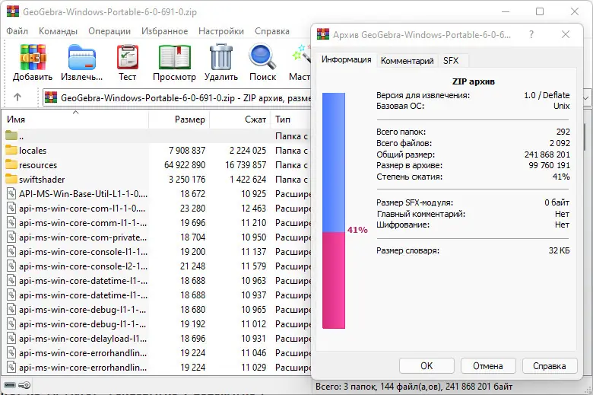
Task: Switch to the Информация tab
Action: click(x=346, y=59)
